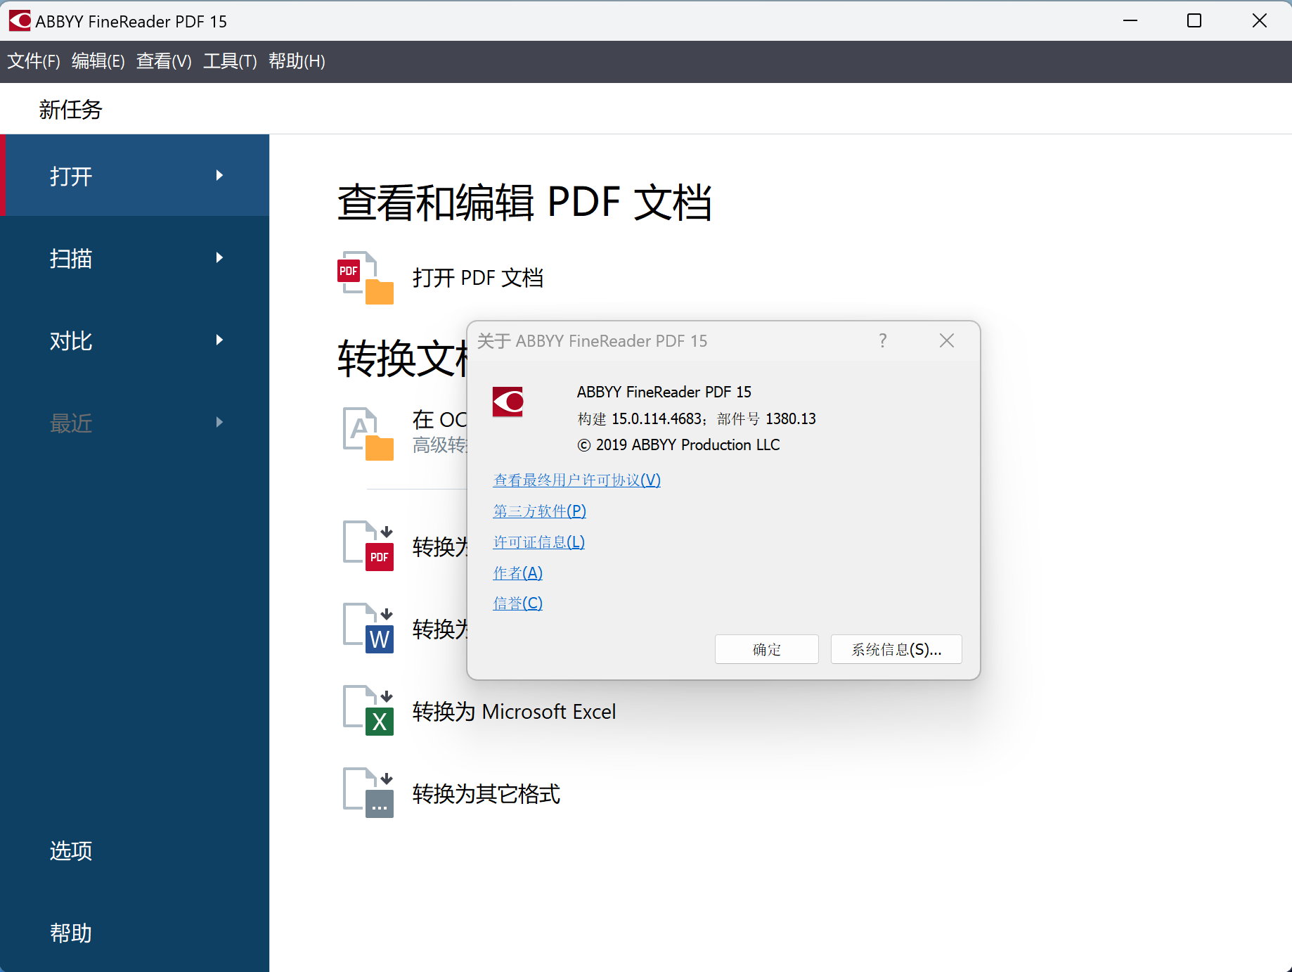This screenshot has height=972, width=1292.
Task: Open 许可证信息(L) link
Action: pos(539,542)
